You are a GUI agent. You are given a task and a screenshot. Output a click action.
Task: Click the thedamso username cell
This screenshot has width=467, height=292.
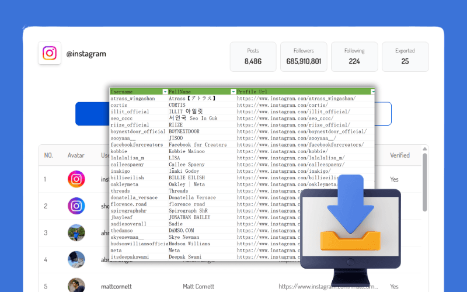tap(121, 230)
